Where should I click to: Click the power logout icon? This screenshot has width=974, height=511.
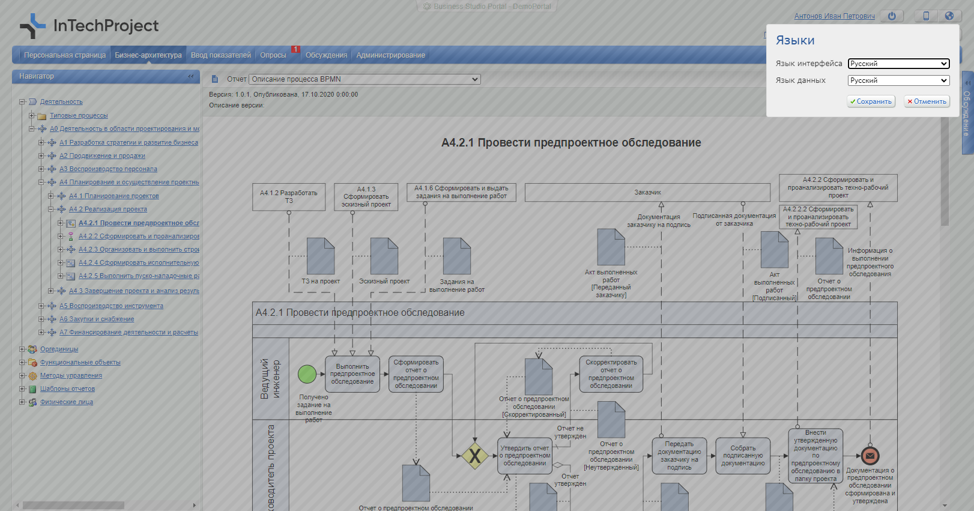point(892,16)
